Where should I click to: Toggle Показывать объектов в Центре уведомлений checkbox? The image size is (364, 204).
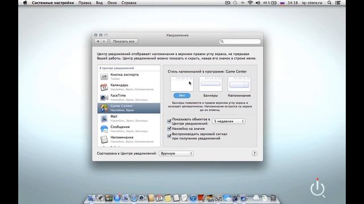click(x=169, y=121)
